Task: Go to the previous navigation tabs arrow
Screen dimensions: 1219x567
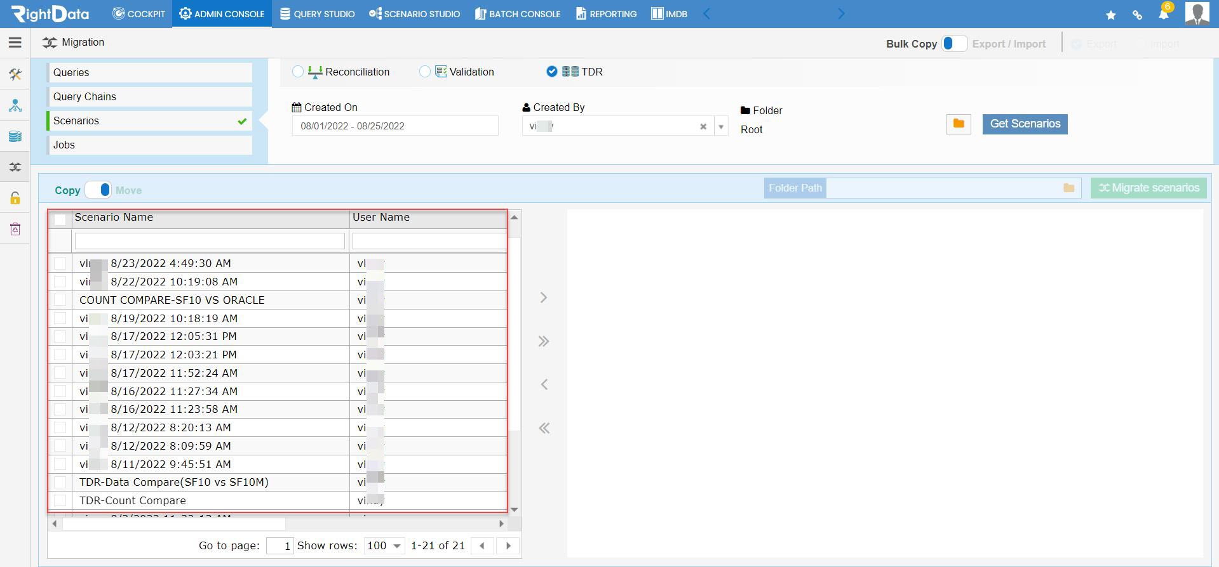Action: point(706,14)
